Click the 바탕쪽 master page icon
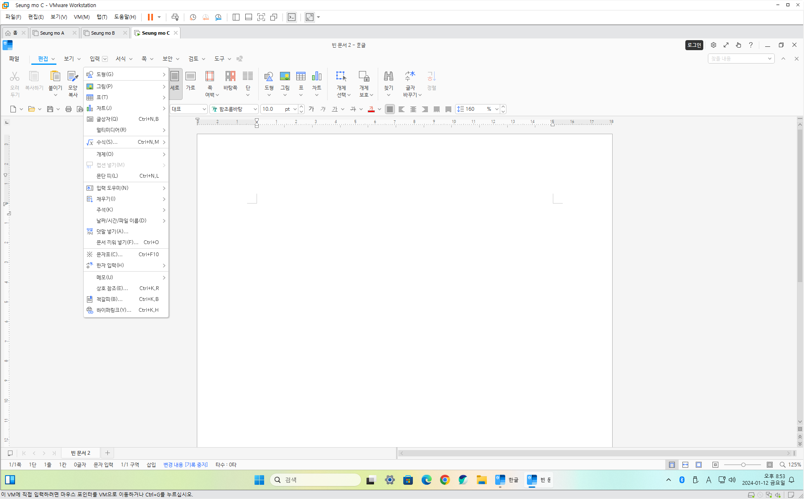The height and width of the screenshot is (499, 804). pyautogui.click(x=230, y=77)
